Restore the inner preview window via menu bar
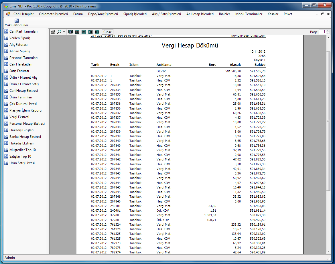Viewport: 335px width, 264px height. pyautogui.click(x=322, y=14)
